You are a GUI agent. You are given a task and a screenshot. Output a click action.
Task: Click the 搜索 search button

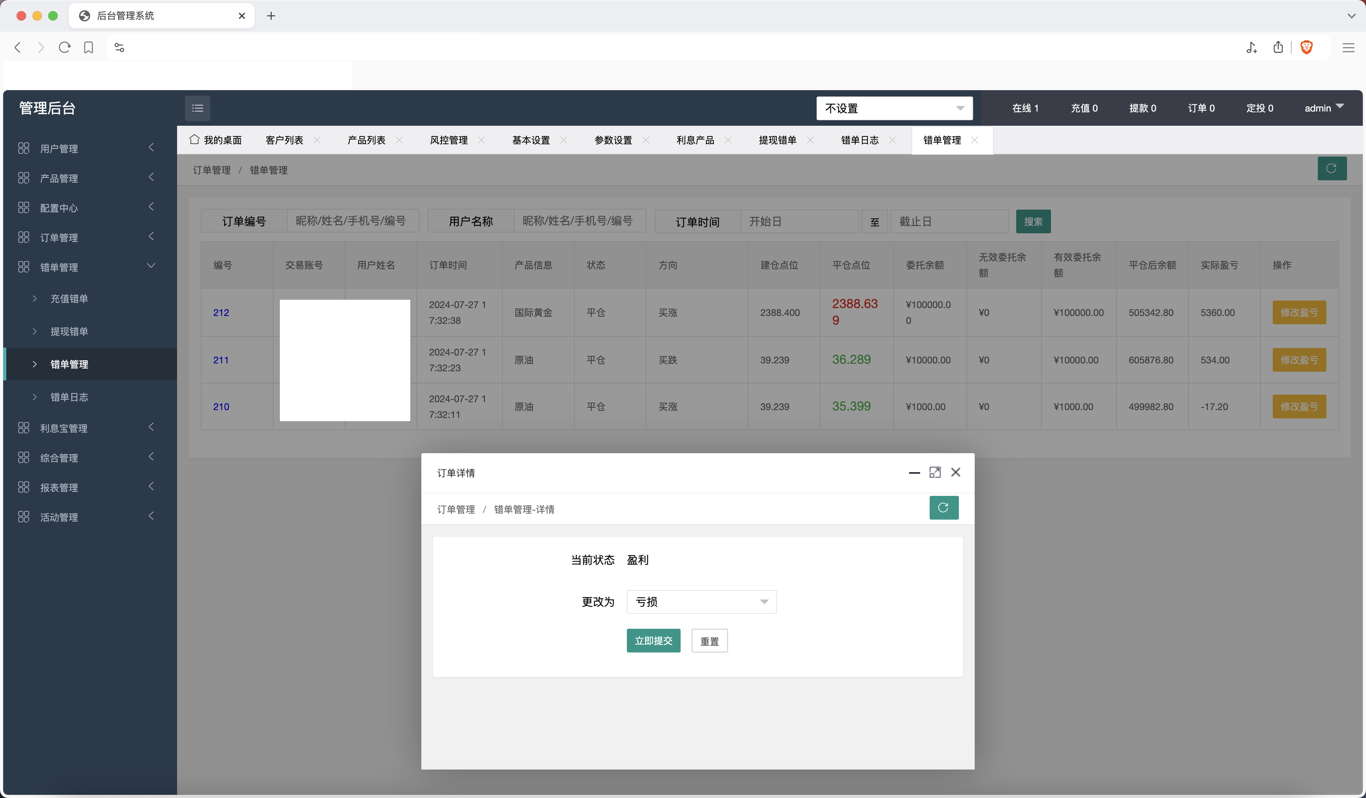[1033, 221]
